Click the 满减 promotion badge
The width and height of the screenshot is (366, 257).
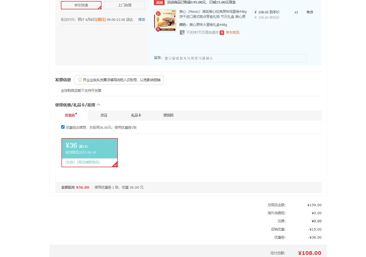tap(159, 2)
